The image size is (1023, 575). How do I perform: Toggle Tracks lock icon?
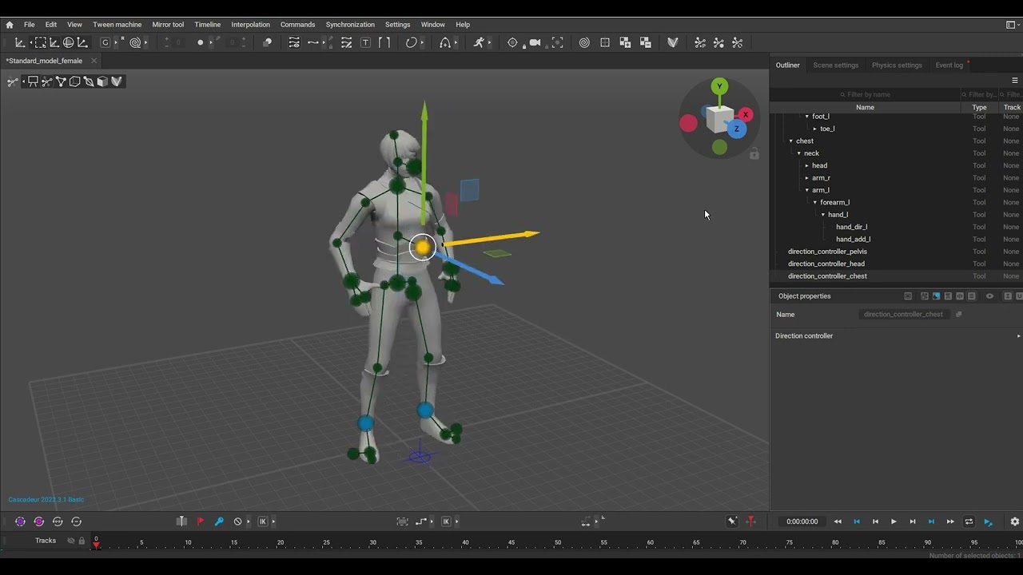click(x=82, y=541)
